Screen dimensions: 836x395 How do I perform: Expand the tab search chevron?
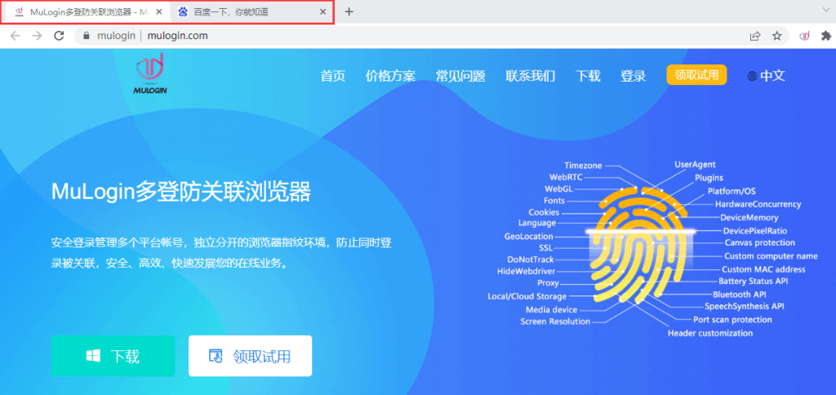coord(826,10)
